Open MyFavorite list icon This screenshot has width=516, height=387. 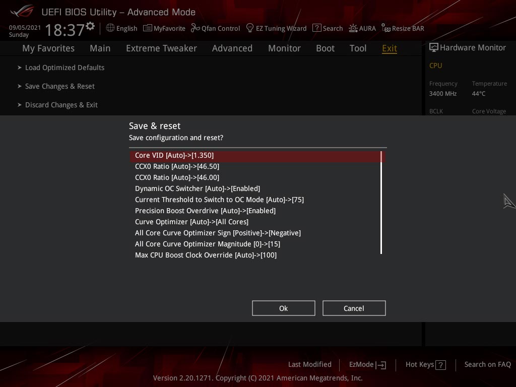(x=148, y=28)
